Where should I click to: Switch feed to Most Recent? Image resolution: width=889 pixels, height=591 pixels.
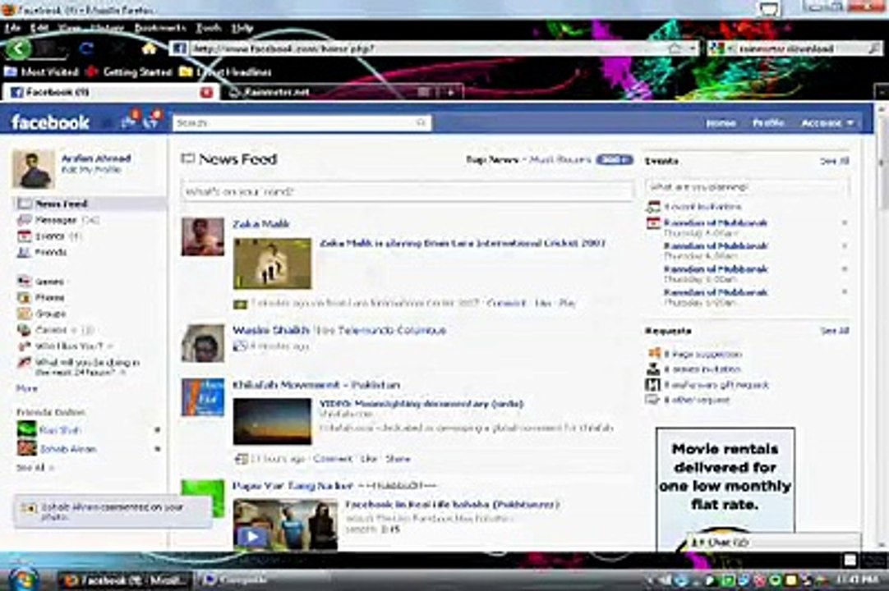(560, 160)
